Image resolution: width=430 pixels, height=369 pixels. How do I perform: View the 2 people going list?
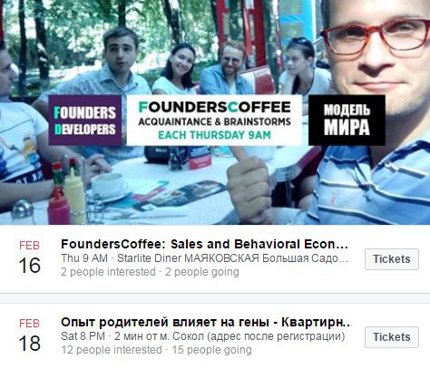202,272
